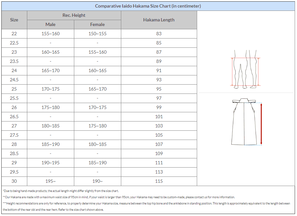Select the size '26' cell
The height and width of the screenshot is (216, 297).
pos(14,107)
